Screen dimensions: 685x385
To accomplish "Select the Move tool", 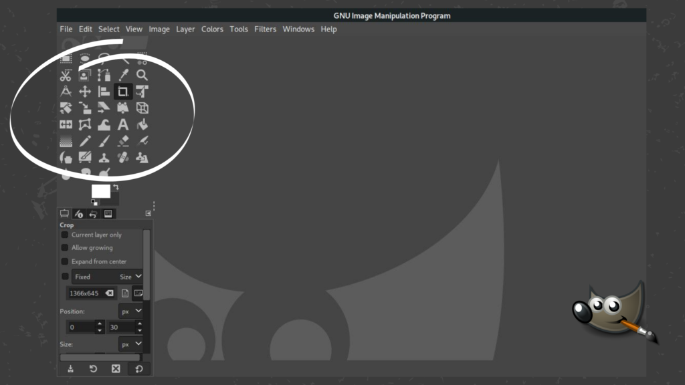I will (85, 92).
